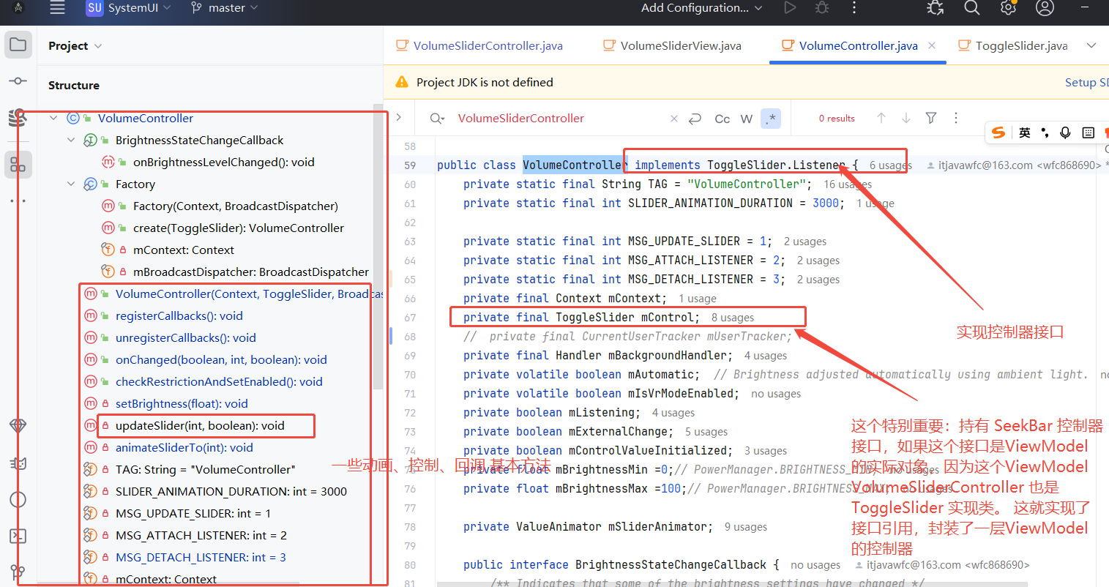Open the account profile icon
This screenshot has width=1109, height=587.
click(1045, 8)
